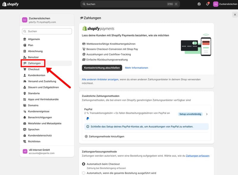238x175 pixels.
Task: Click the Shopify logo in top bar
Action: 11,4
